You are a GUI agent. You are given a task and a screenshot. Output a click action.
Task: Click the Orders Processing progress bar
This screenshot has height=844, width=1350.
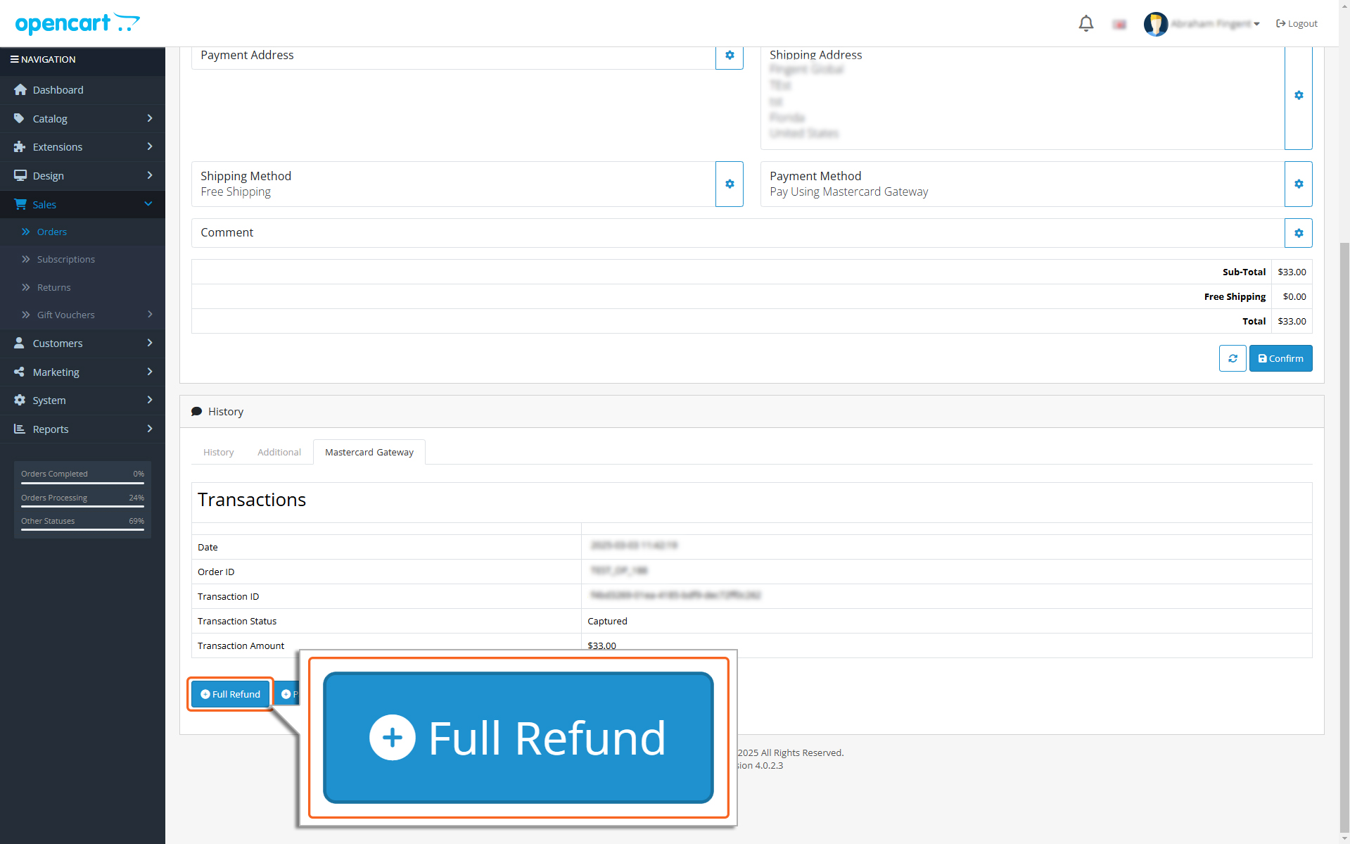[82, 506]
